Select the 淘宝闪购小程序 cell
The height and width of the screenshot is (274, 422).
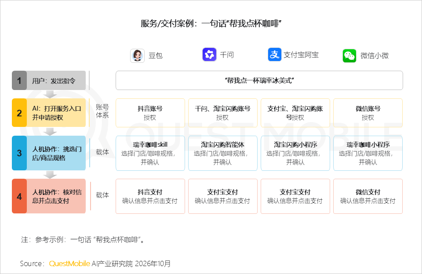pyautogui.click(x=295, y=153)
